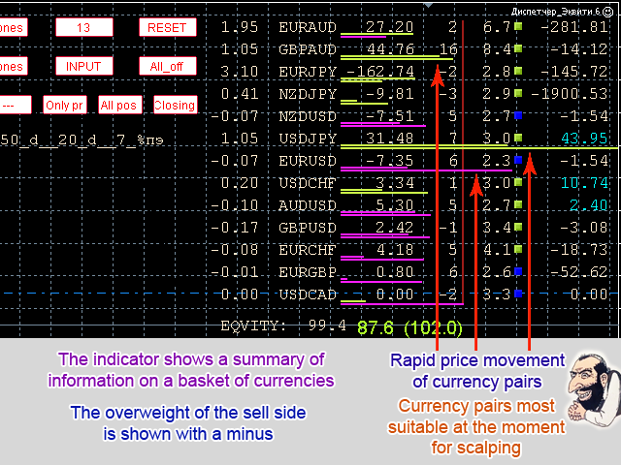Image resolution: width=621 pixels, height=465 pixels.
Task: Select the EURJPY currency pair label
Action: click(x=308, y=72)
